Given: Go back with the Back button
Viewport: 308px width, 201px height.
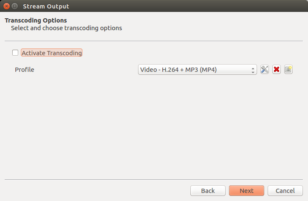Looking at the screenshot, I should pyautogui.click(x=208, y=190).
